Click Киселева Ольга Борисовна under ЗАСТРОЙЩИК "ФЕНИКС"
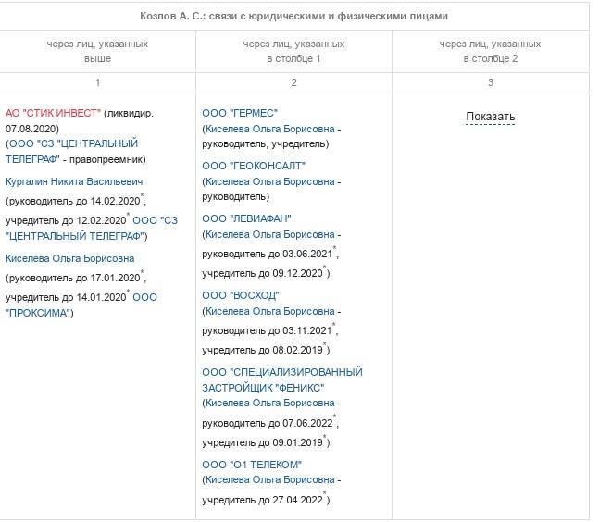This screenshot has height=522, width=599. pos(269,403)
